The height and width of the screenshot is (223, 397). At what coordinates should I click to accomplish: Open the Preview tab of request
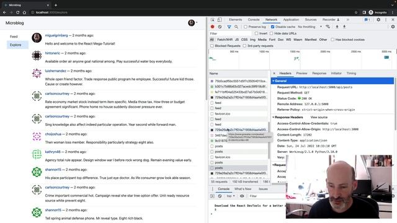[x=301, y=73]
